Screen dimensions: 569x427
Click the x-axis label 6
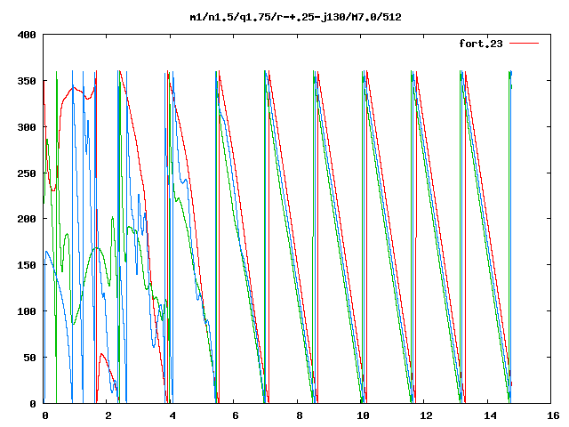pos(236,415)
